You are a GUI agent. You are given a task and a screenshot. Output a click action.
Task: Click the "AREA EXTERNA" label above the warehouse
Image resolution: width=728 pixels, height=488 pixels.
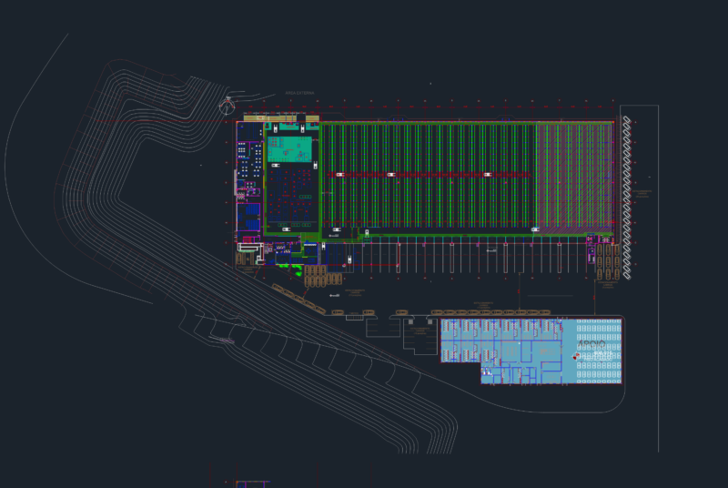tap(299, 93)
